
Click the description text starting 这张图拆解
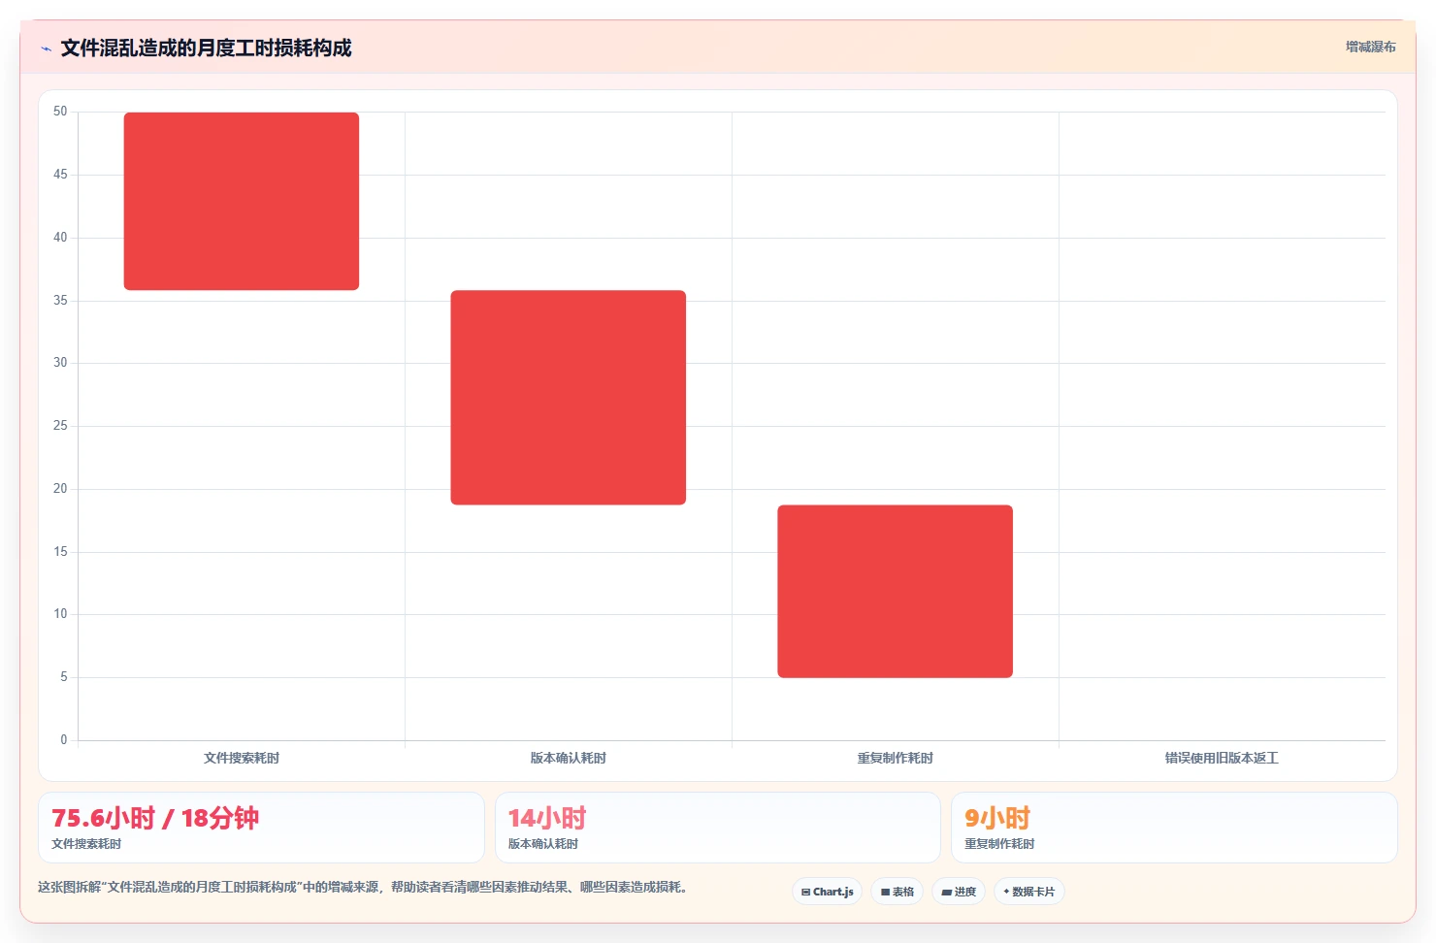[x=363, y=887]
